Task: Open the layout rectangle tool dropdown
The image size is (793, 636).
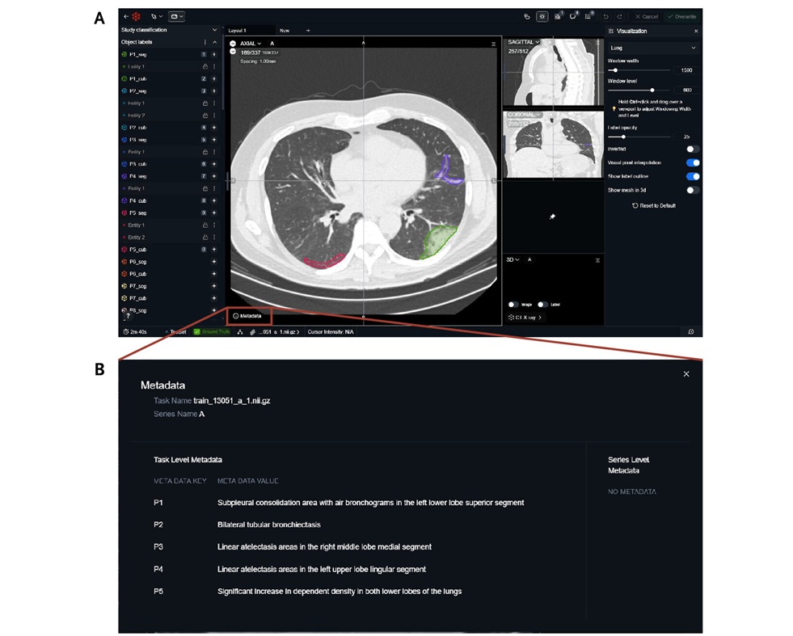Action: (176, 17)
